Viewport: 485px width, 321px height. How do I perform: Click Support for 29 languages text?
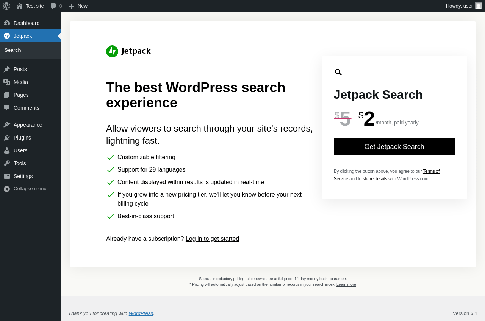tap(152, 170)
